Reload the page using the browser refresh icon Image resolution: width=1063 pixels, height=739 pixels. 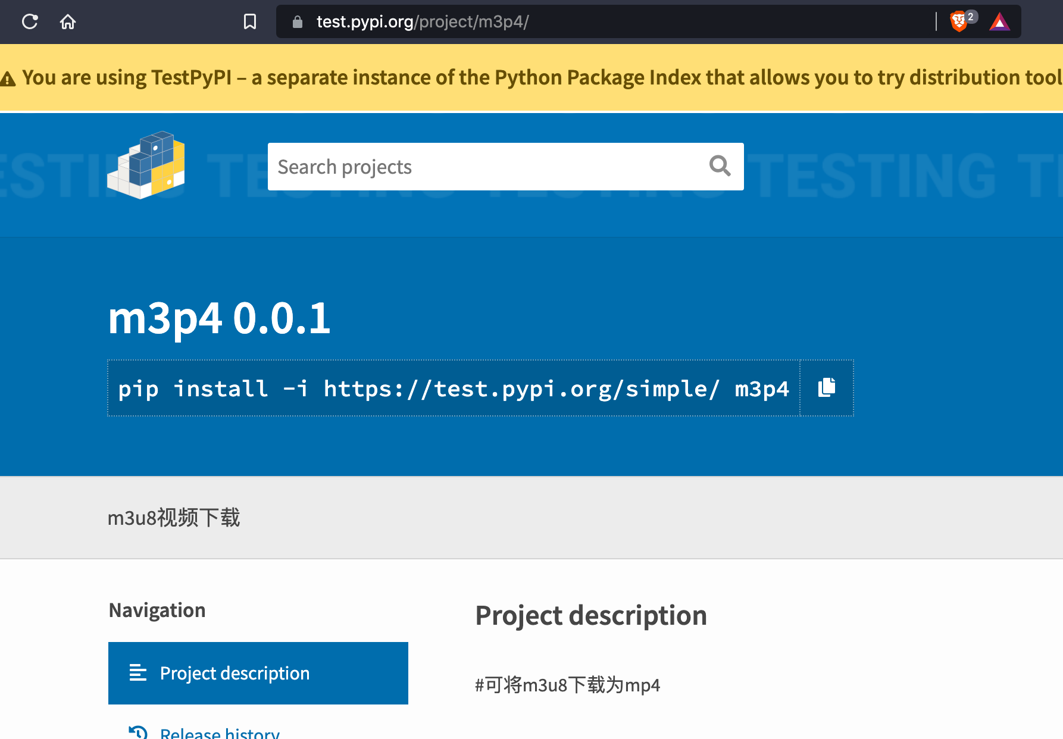[30, 22]
